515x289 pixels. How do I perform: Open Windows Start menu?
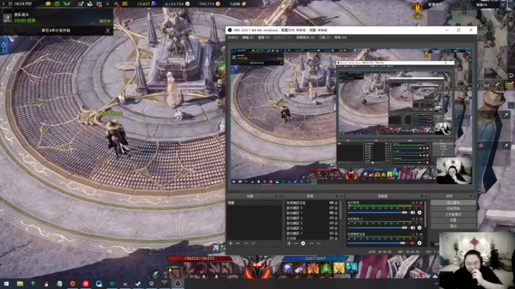tap(6, 284)
